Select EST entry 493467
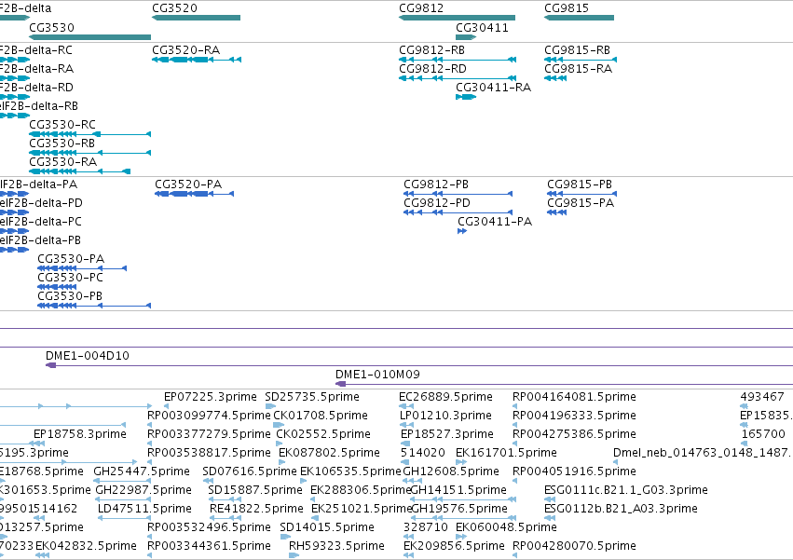 coord(762,397)
